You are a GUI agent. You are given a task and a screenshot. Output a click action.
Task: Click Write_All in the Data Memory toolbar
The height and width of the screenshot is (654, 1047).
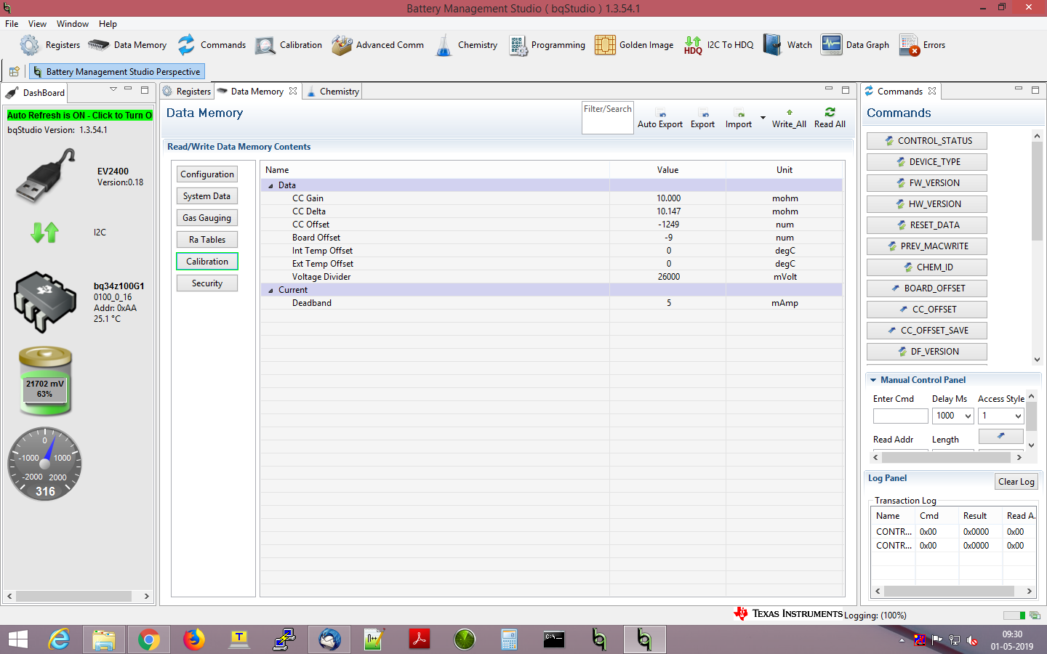[789, 118]
